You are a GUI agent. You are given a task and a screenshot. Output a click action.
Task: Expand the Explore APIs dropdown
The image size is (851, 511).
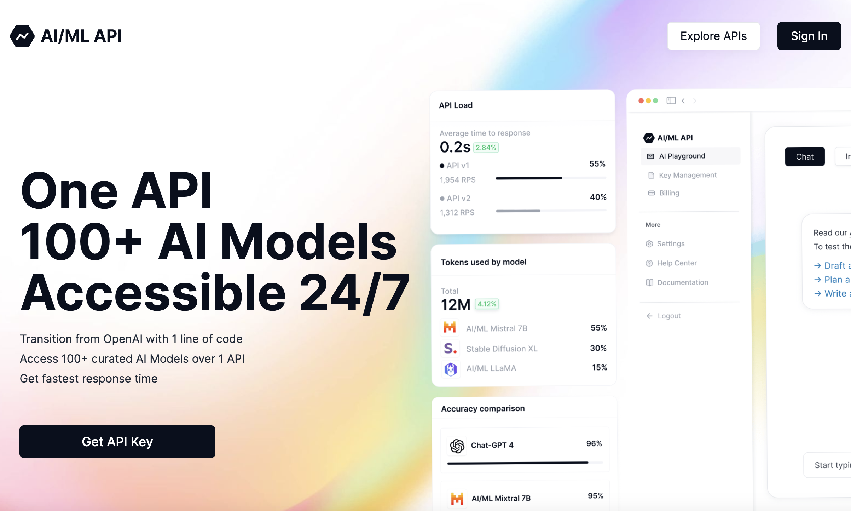(714, 36)
